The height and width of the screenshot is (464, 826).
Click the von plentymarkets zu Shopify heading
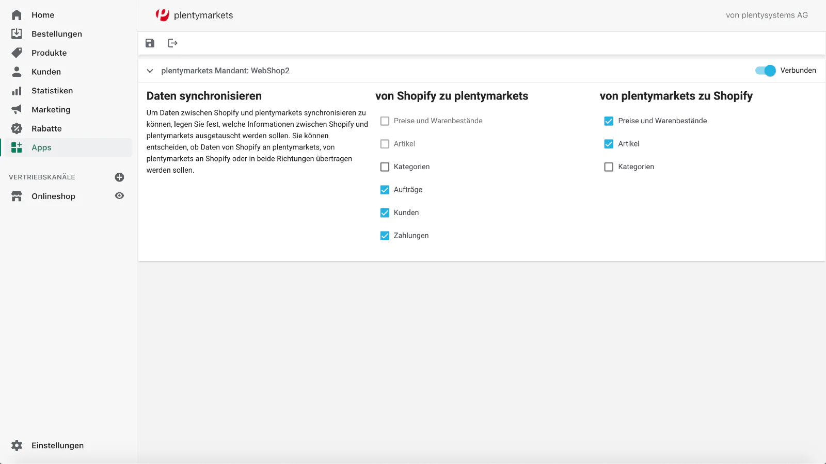pos(676,96)
